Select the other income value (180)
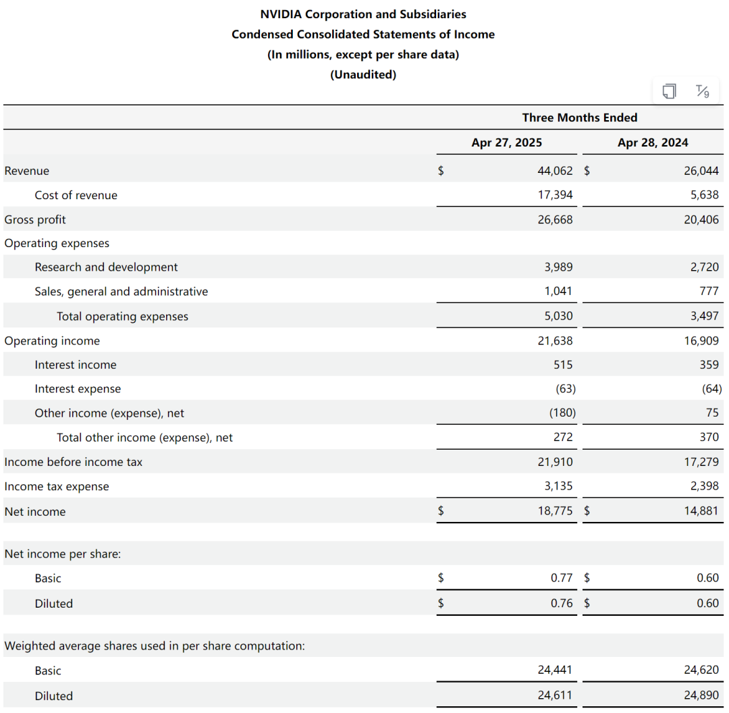 point(562,413)
